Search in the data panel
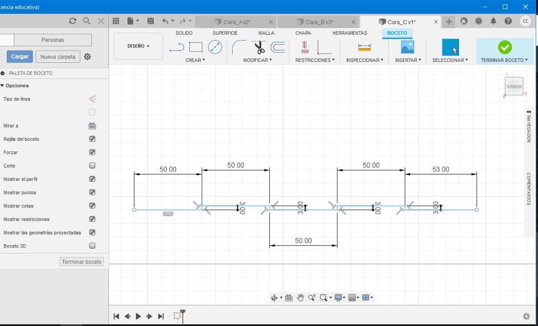The image size is (538, 326). click(x=87, y=21)
